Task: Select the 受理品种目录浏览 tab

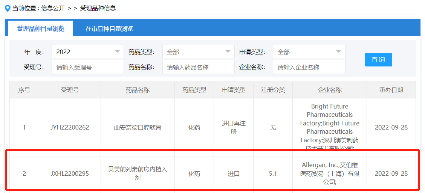Action: [x=41, y=29]
